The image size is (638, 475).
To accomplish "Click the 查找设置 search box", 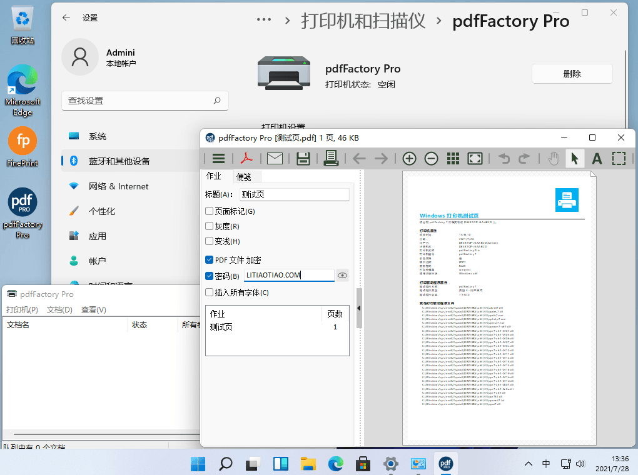I will pyautogui.click(x=145, y=101).
